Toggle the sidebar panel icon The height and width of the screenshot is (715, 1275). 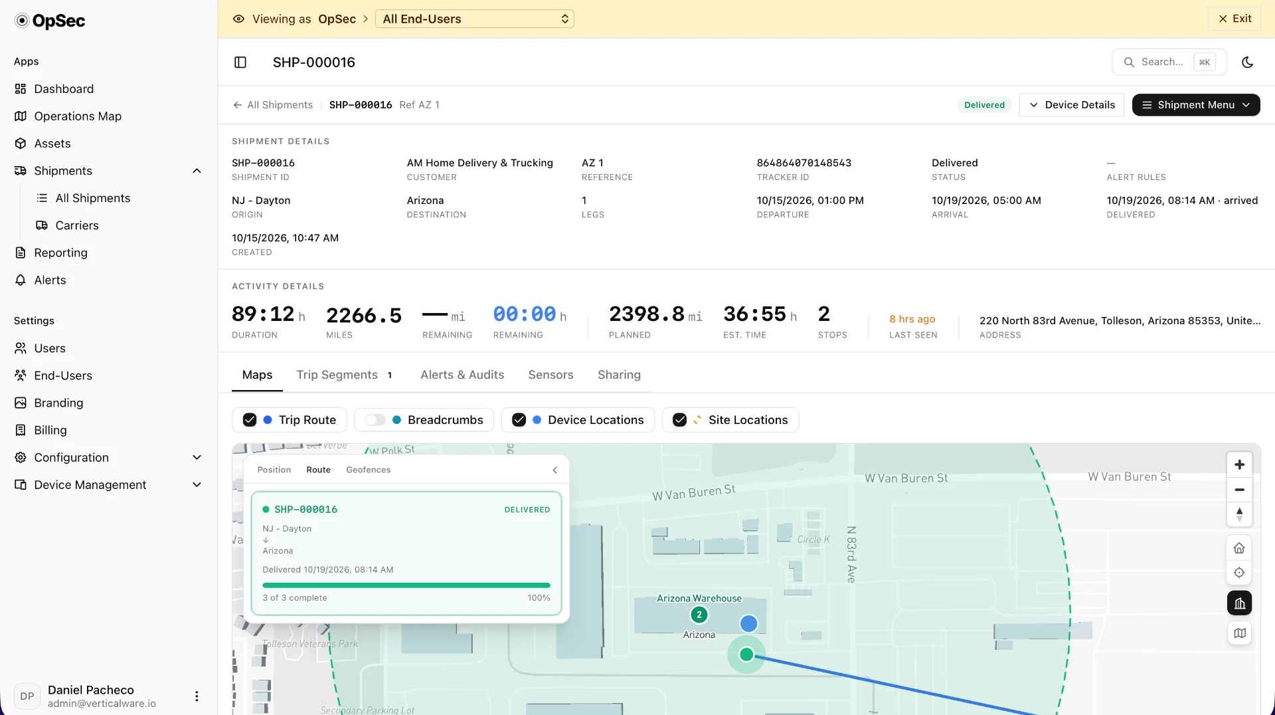pyautogui.click(x=240, y=62)
